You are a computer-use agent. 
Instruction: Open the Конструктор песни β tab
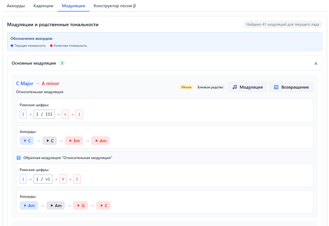coord(115,6)
